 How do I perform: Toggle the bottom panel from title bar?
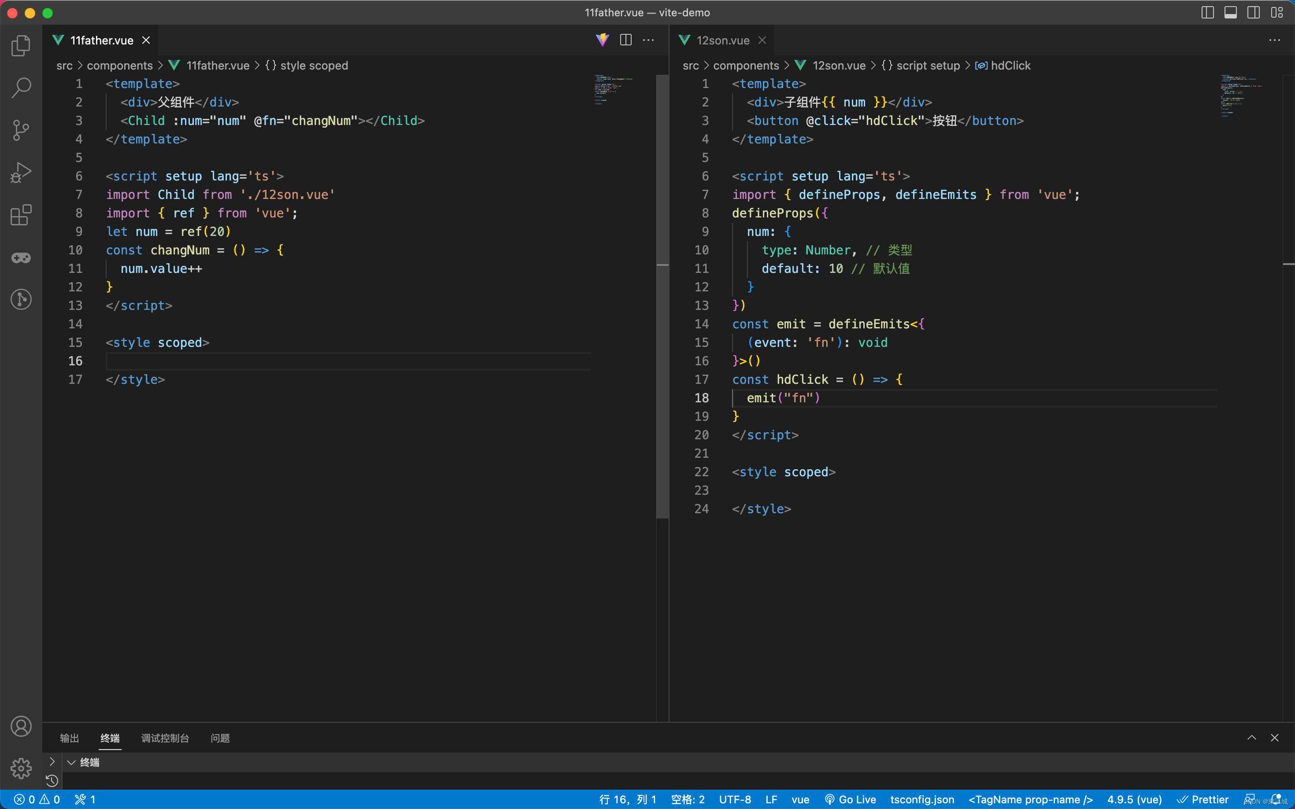[x=1230, y=12]
